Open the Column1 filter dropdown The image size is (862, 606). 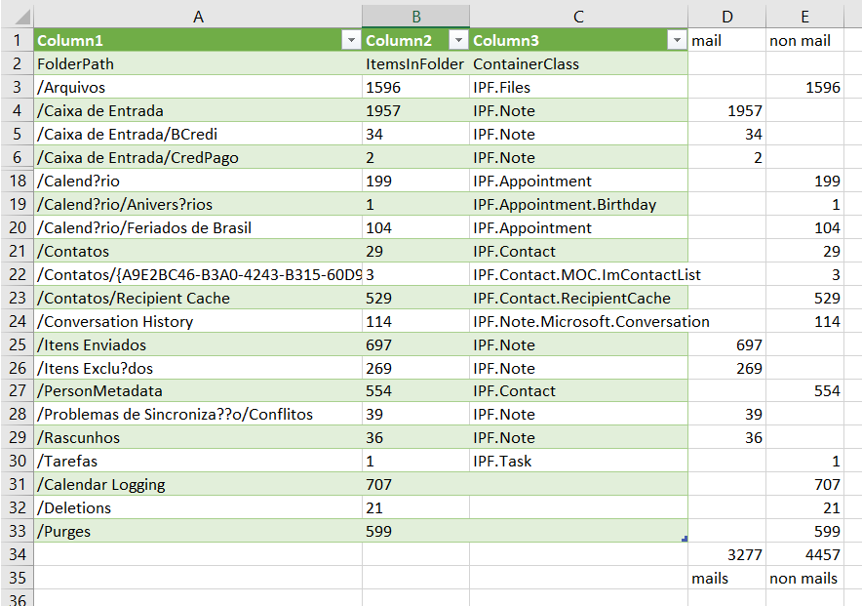351,40
